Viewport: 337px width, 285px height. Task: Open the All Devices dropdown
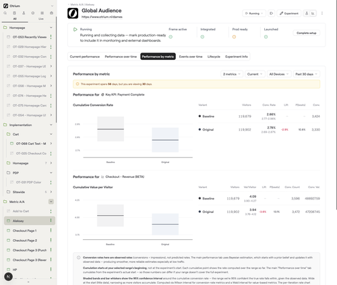click(279, 74)
